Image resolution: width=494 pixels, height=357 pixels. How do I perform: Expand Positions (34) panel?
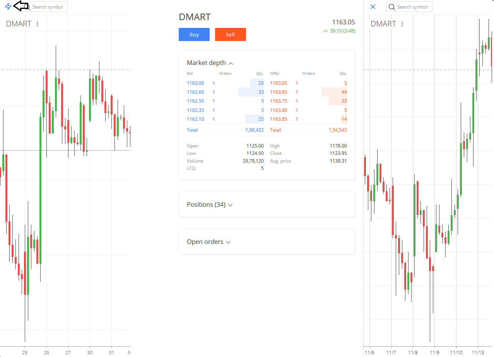click(210, 204)
